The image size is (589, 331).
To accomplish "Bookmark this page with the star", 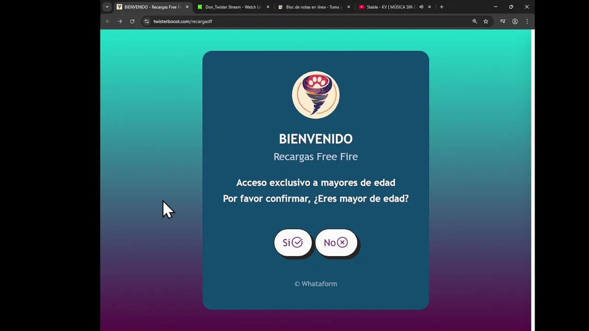I will coord(485,21).
